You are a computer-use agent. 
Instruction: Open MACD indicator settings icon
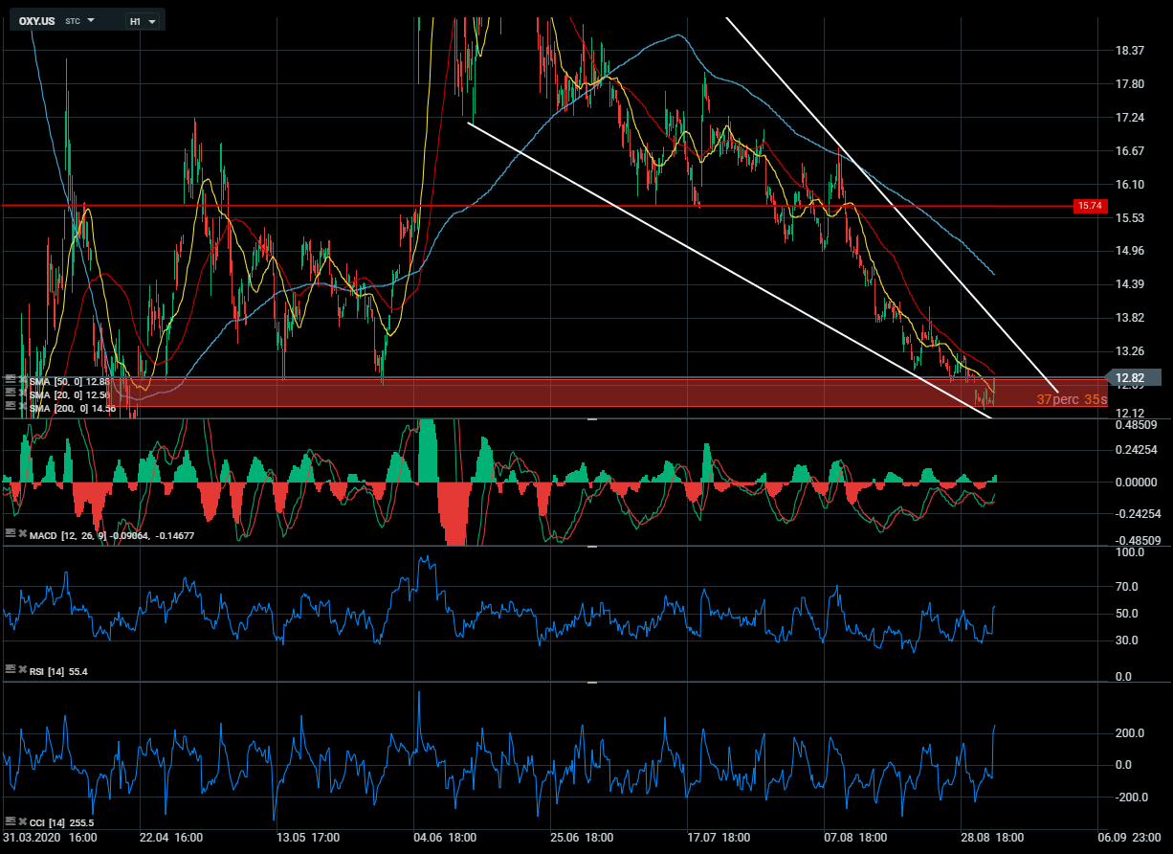(9, 534)
